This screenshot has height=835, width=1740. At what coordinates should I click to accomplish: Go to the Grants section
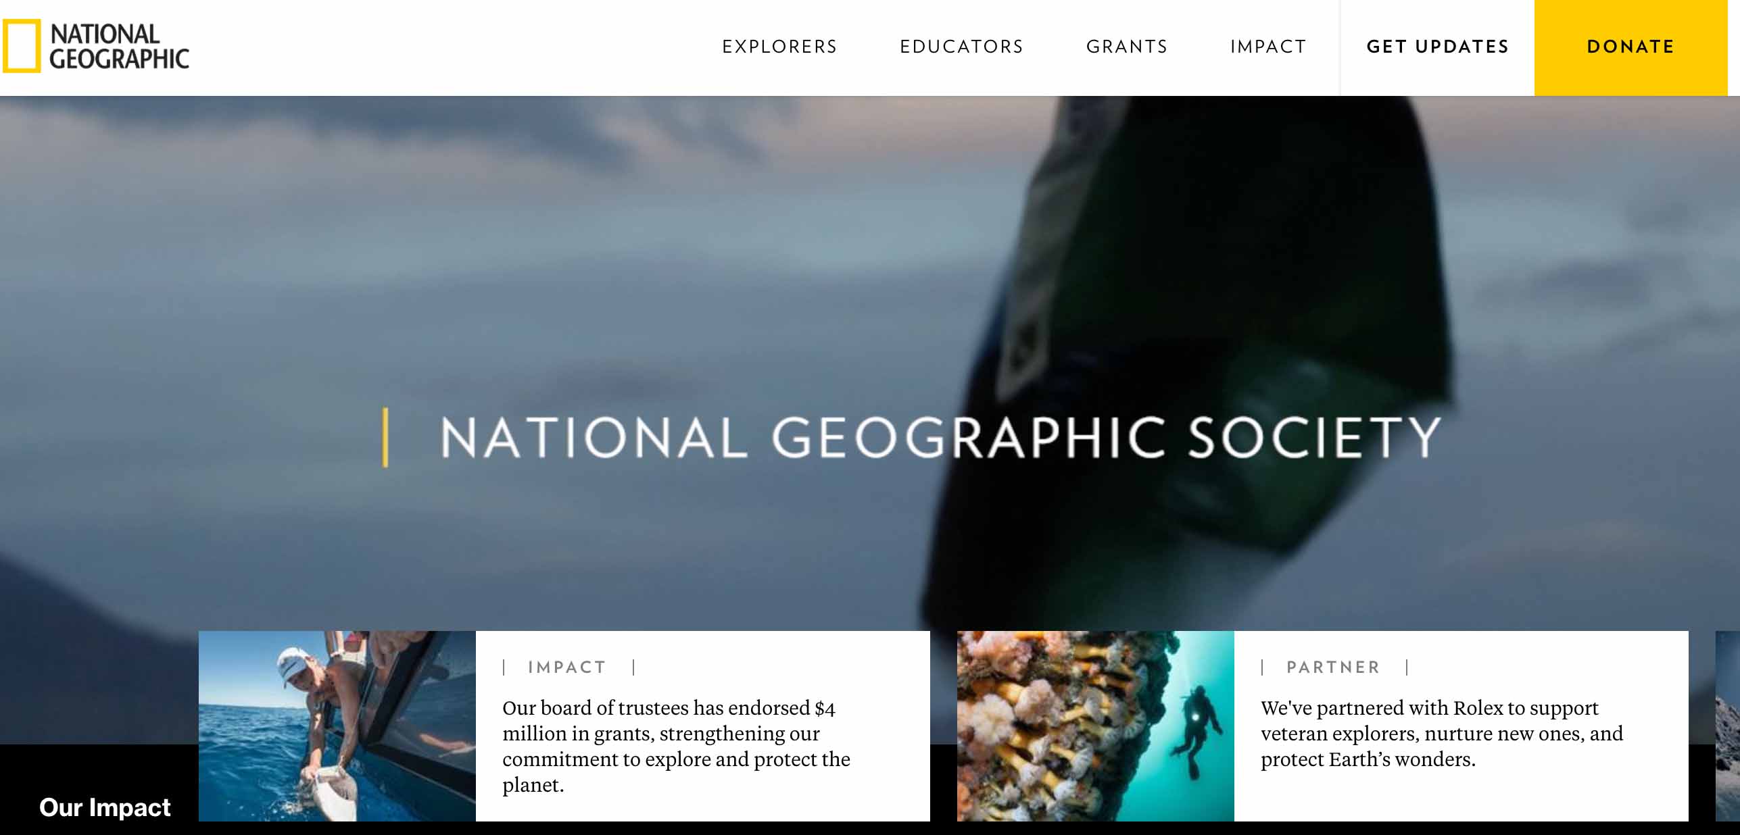click(x=1127, y=47)
